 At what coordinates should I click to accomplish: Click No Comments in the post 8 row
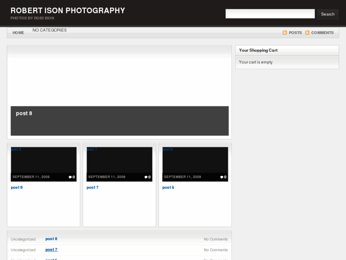click(216, 239)
